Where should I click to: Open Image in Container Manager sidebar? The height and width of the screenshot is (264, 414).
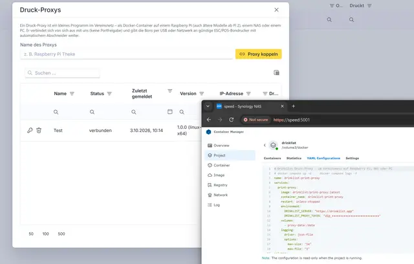[230, 175]
